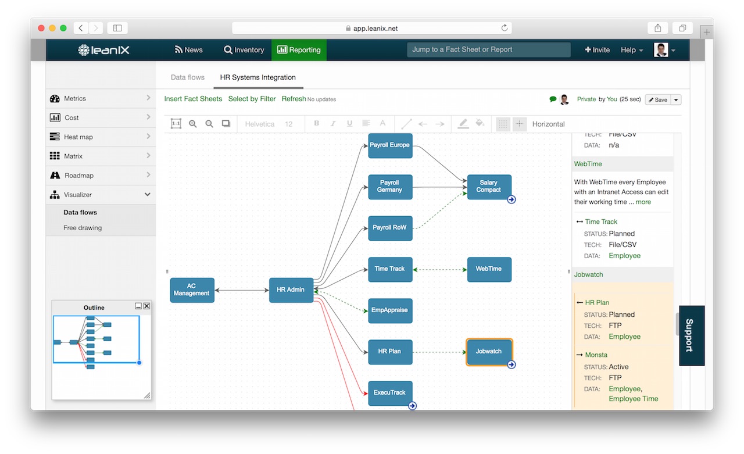Zoom out of the diagram
This screenshot has height=454, width=744.
[209, 124]
